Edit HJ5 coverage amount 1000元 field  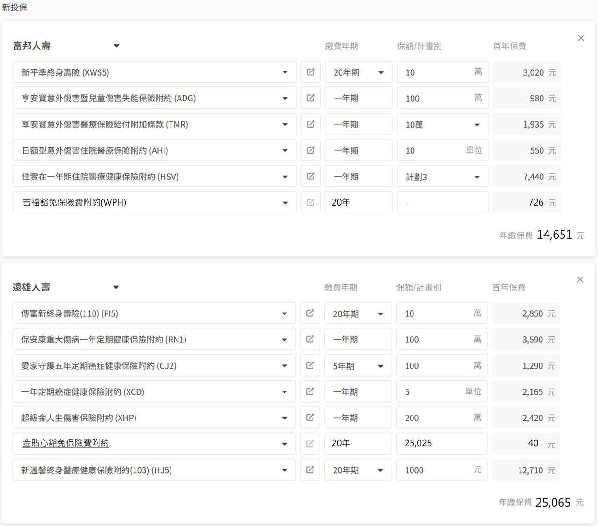442,470
